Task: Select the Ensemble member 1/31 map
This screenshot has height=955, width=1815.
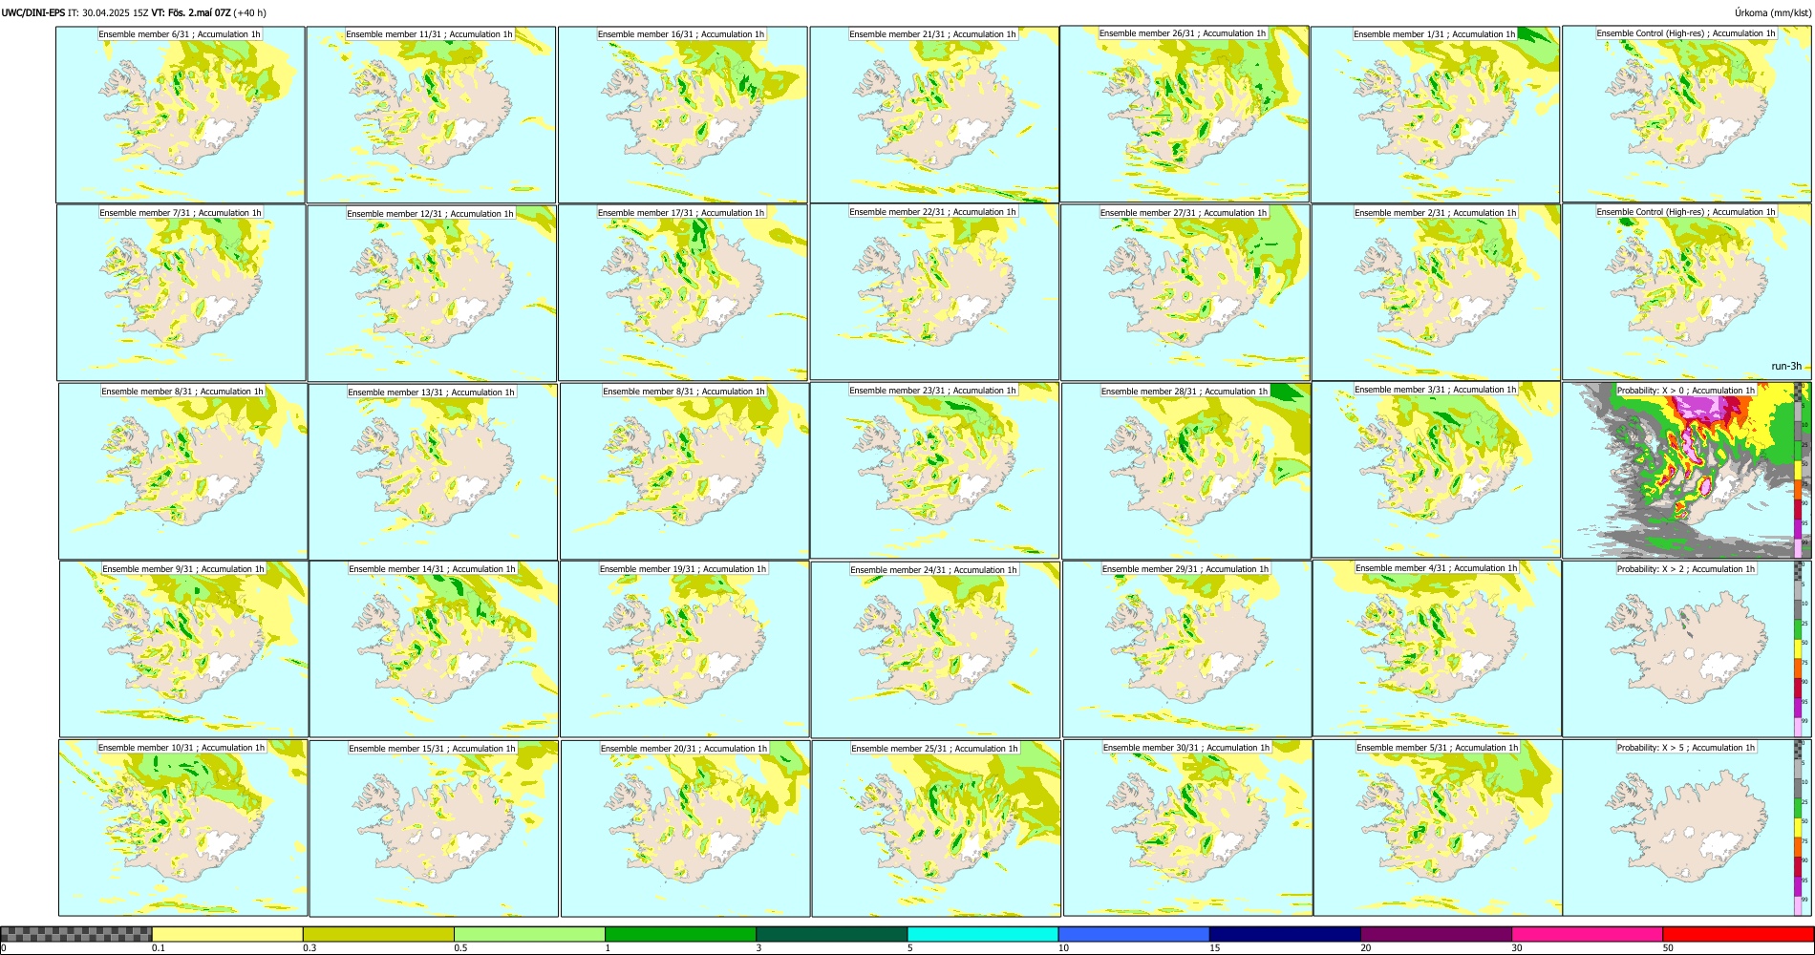Action: (1435, 115)
